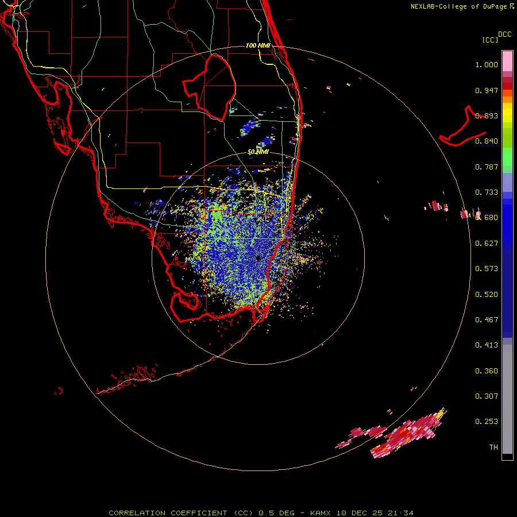The height and width of the screenshot is (517, 517).
Task: Select the 0.627 scale value
Action: (x=487, y=244)
